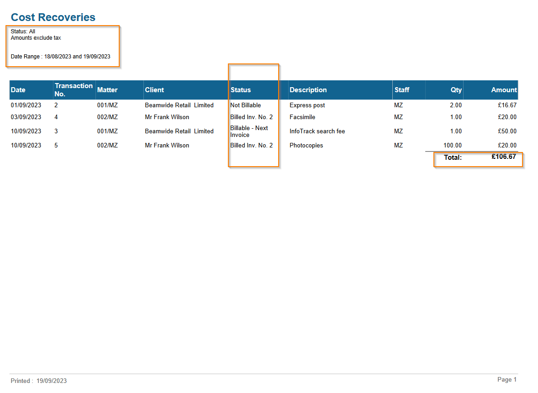Select the Date Range text line

pyautogui.click(x=60, y=57)
